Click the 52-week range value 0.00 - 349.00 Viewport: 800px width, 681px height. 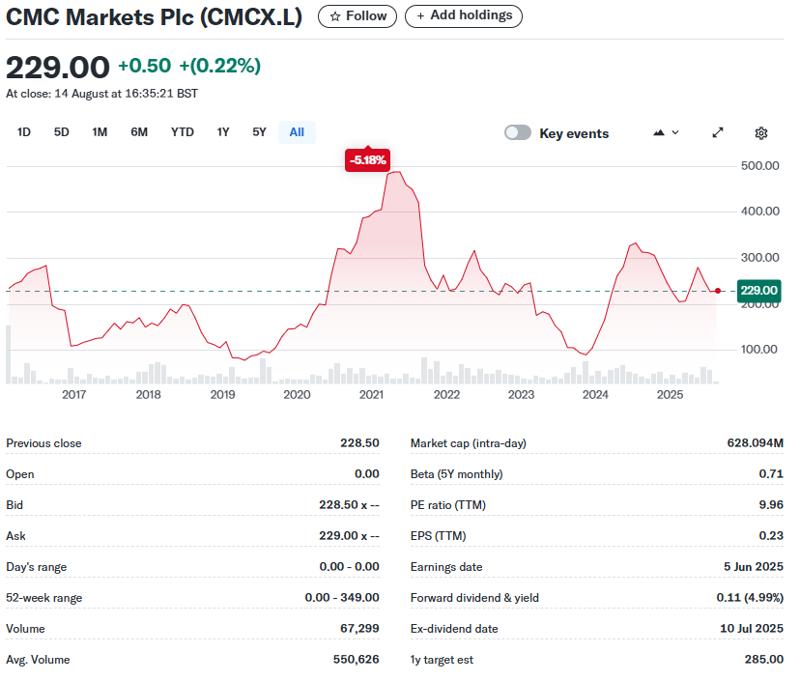[x=342, y=597]
